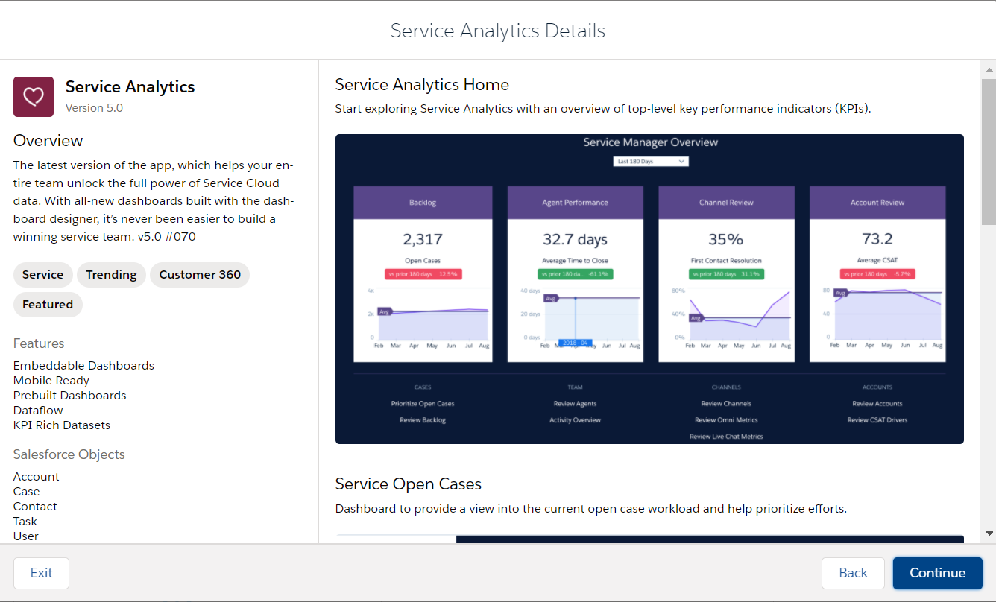The height and width of the screenshot is (602, 996).
Task: Click the Service Open Cases thumbnail preview
Action: pos(649,539)
